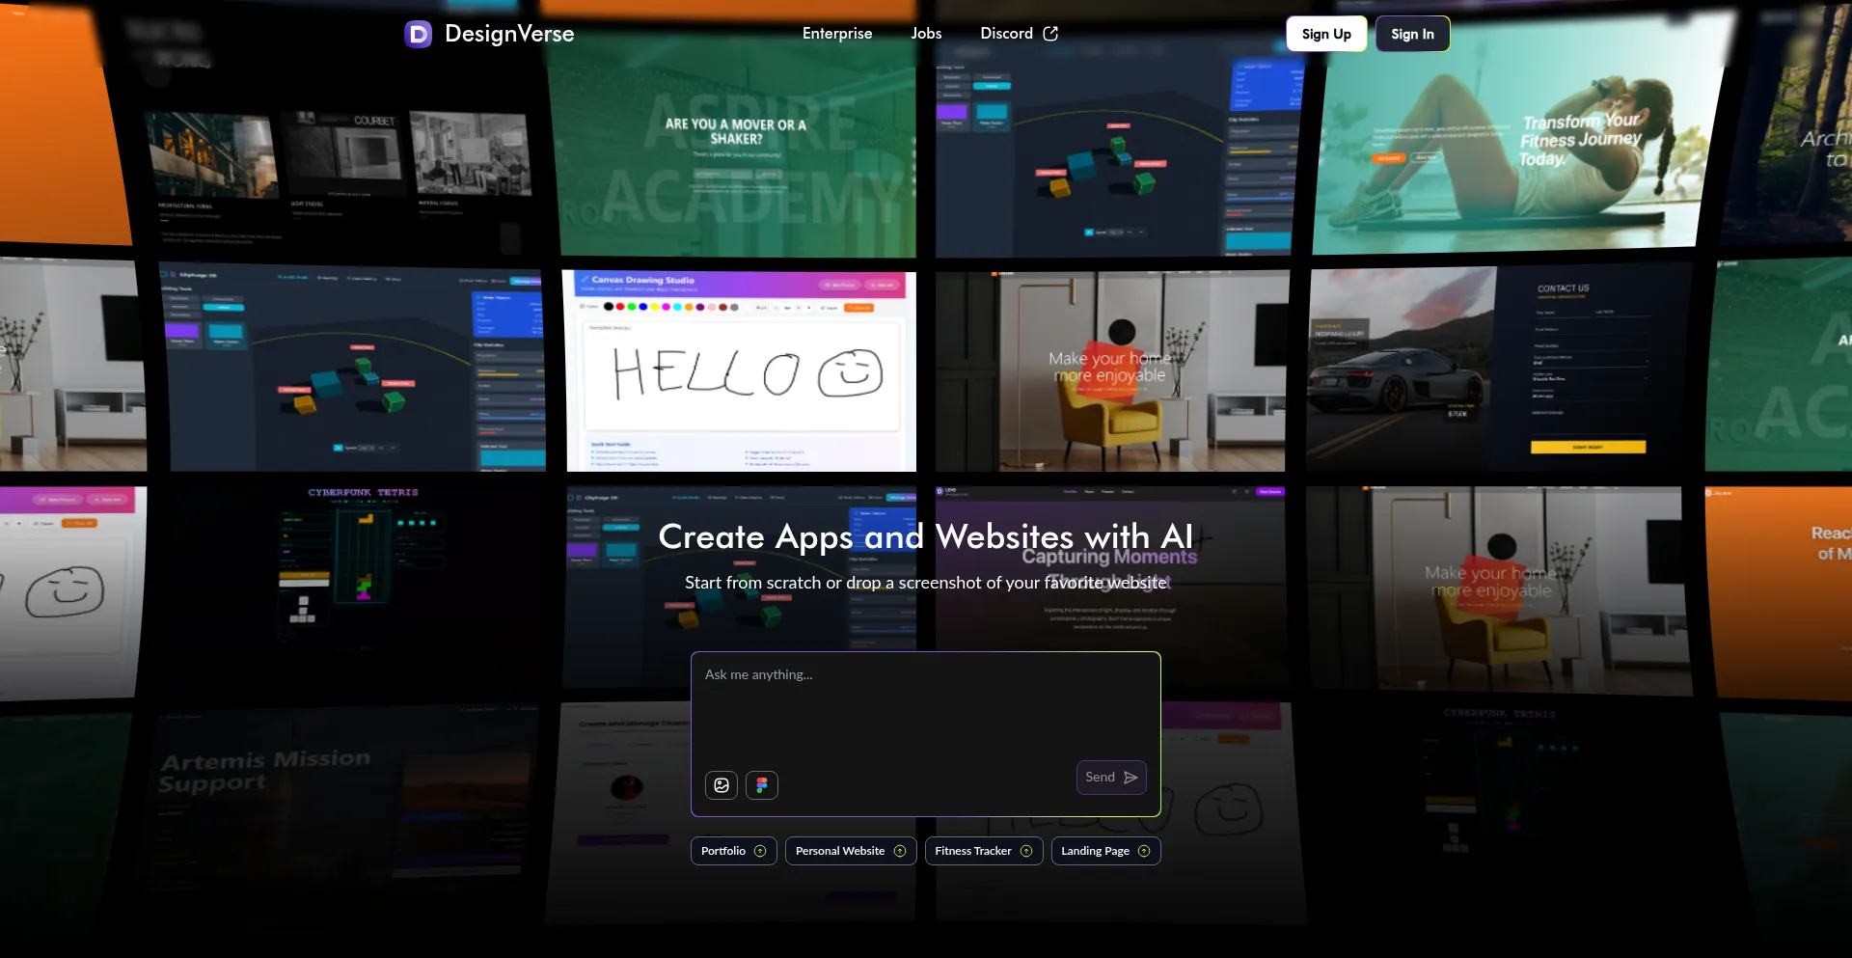The height and width of the screenshot is (958, 1852).
Task: Click the Figma import icon
Action: pyautogui.click(x=762, y=785)
